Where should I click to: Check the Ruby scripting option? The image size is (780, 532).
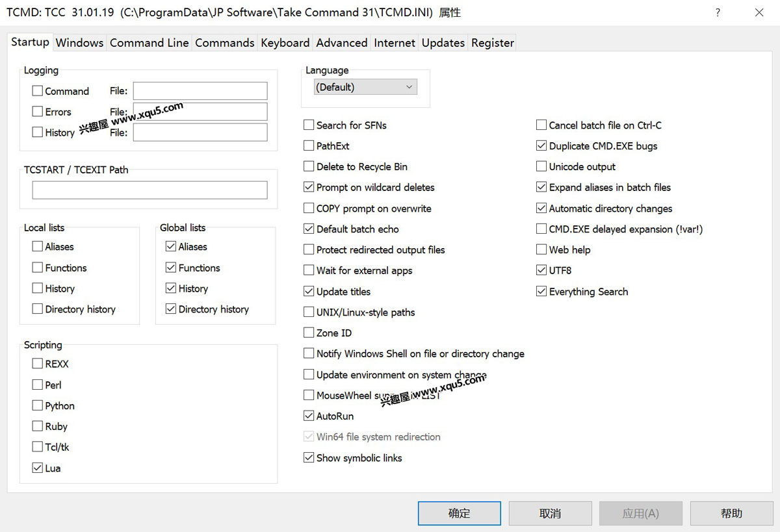tap(38, 426)
